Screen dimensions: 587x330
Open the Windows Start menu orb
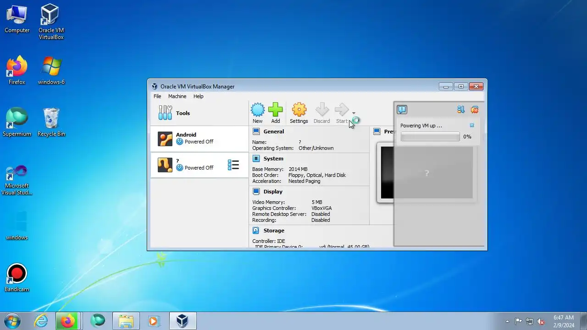click(12, 321)
